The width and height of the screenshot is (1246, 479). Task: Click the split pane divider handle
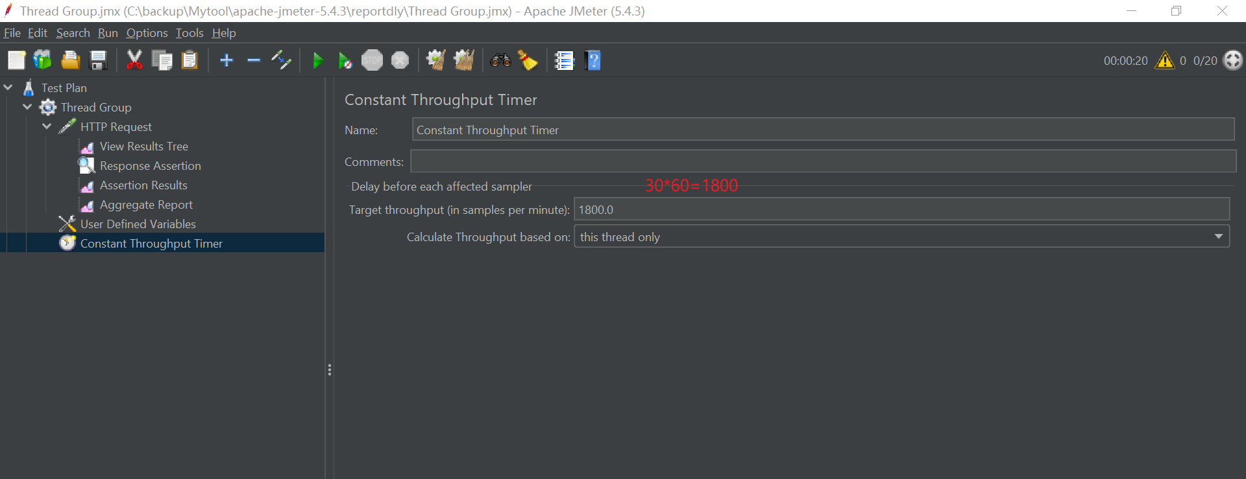click(x=330, y=369)
